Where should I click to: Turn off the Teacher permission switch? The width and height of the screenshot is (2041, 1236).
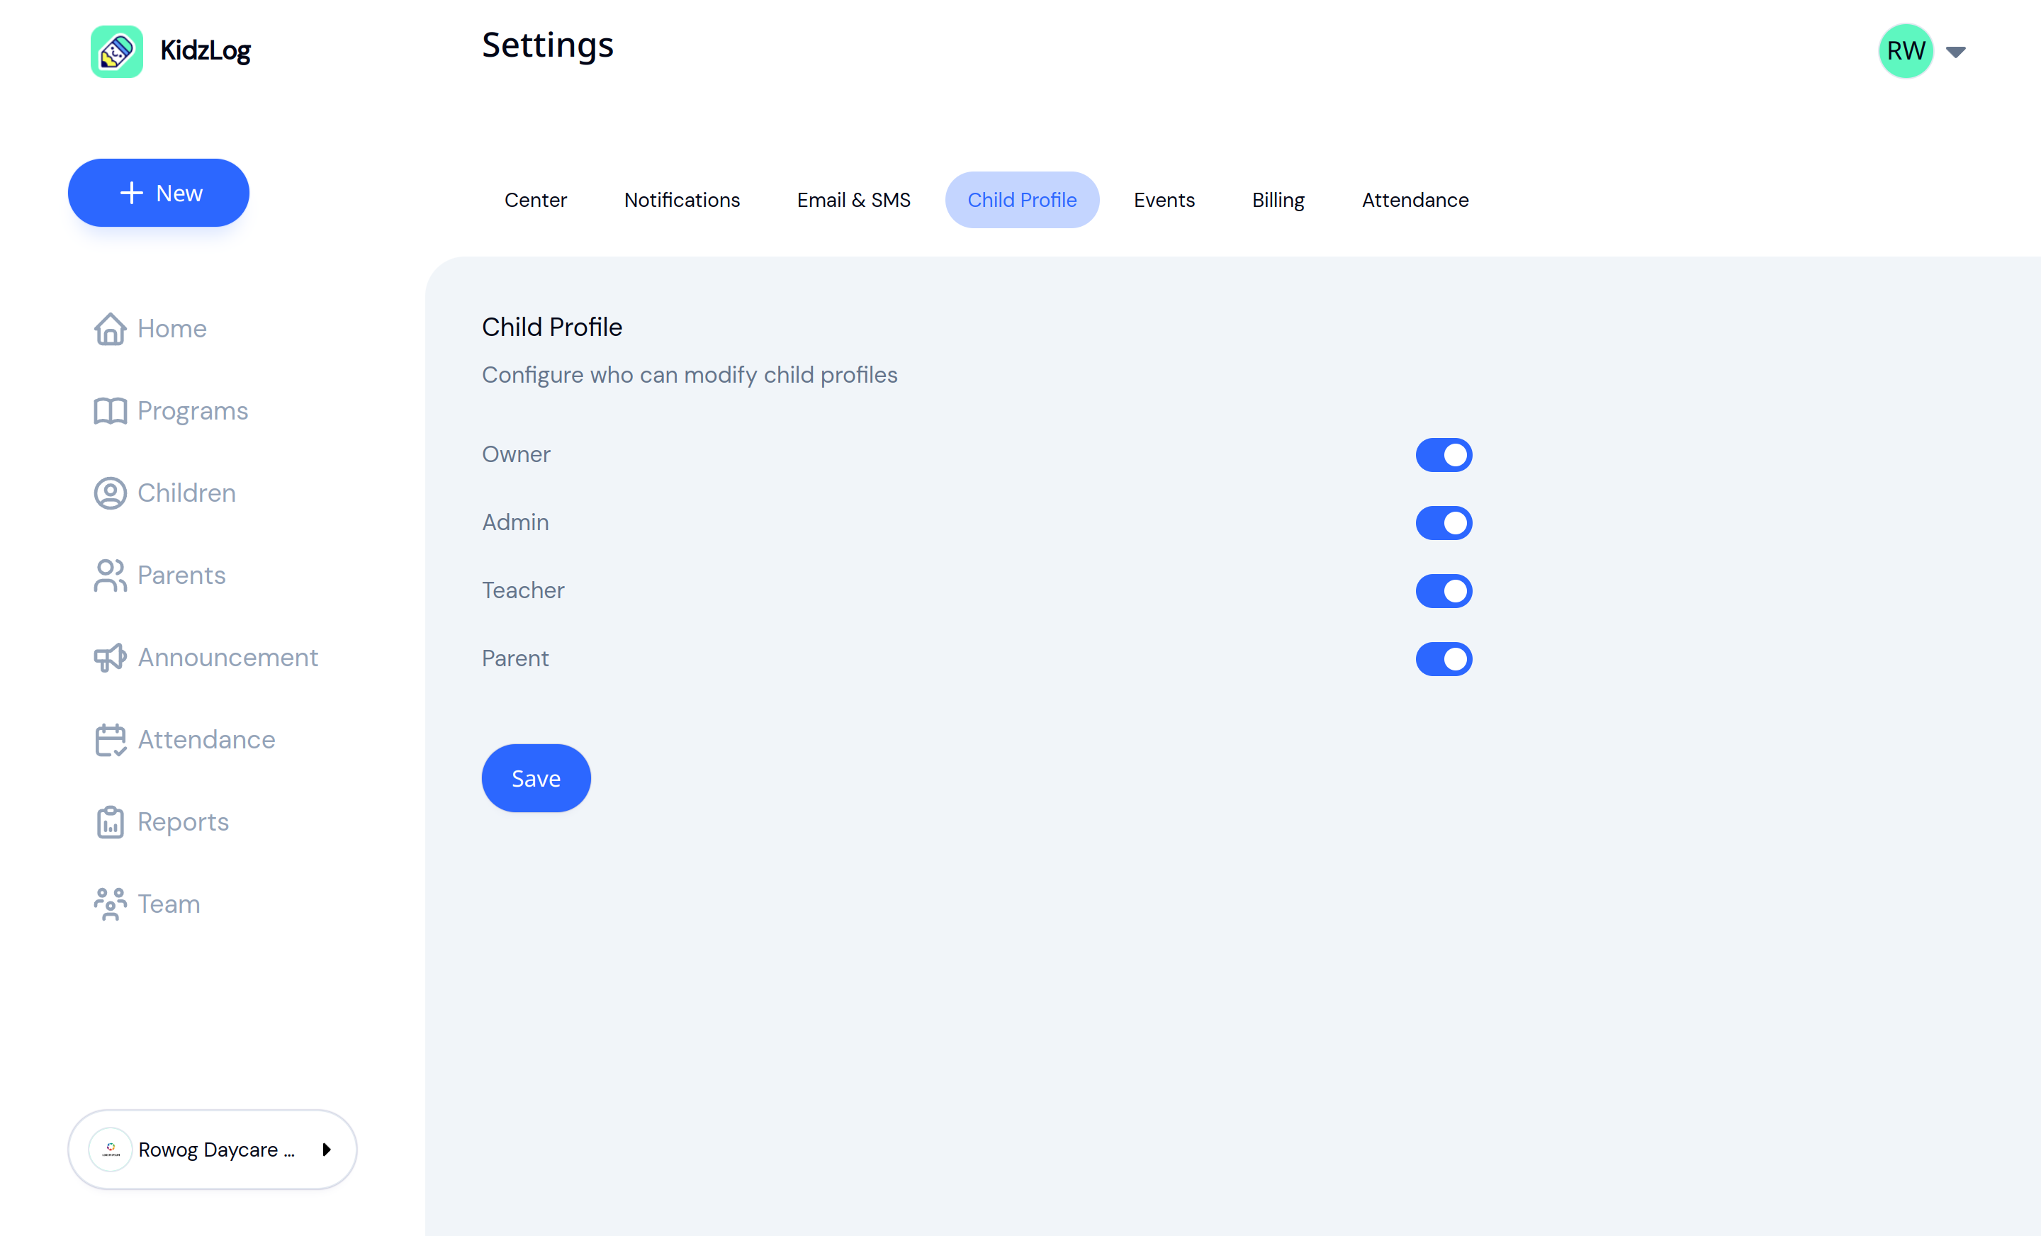pos(1444,590)
